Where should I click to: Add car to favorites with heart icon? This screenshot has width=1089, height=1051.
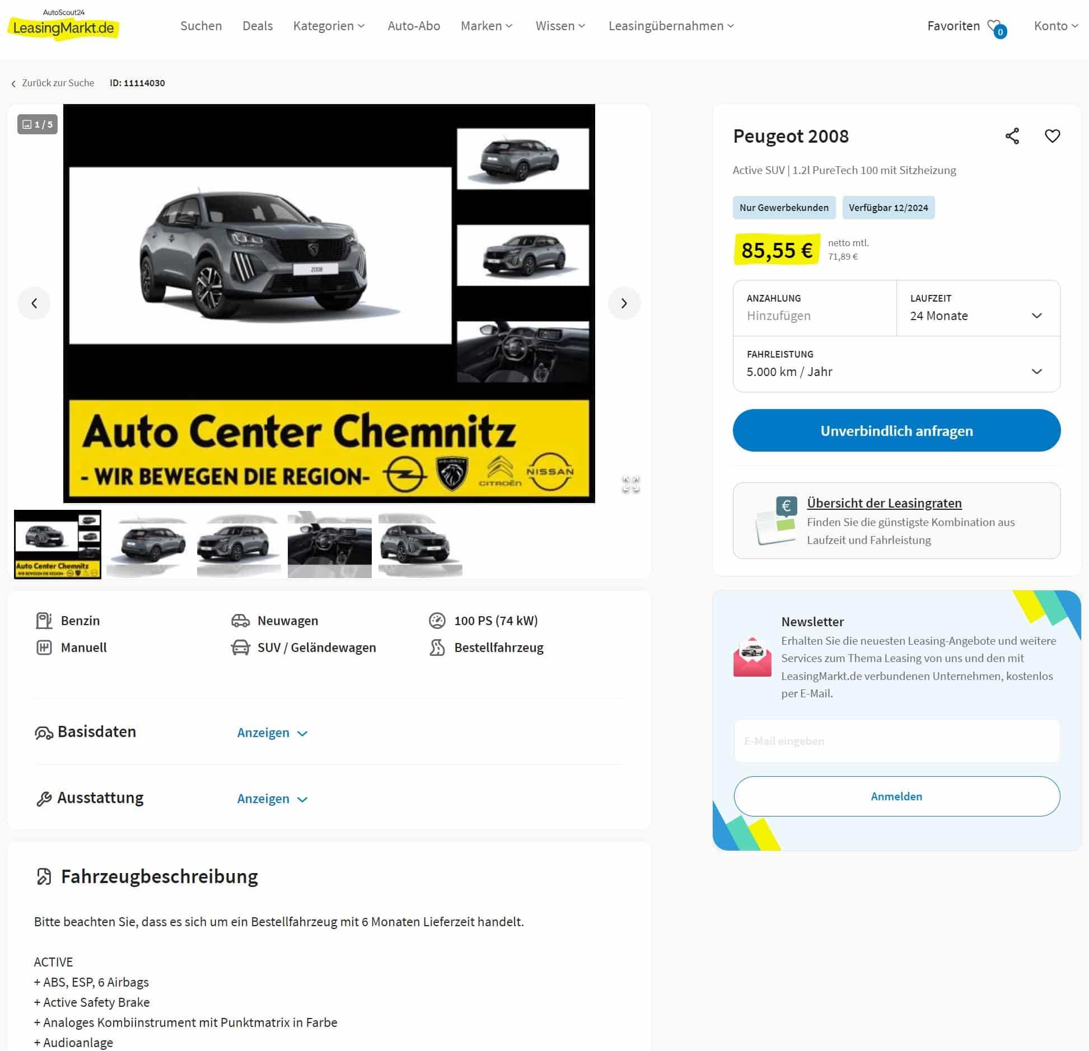point(1052,136)
